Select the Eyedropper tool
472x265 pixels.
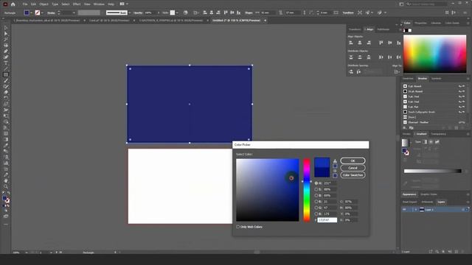[6, 146]
